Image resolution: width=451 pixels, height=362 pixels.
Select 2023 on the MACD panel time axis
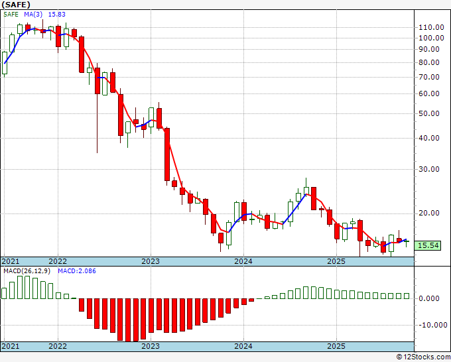(151, 346)
